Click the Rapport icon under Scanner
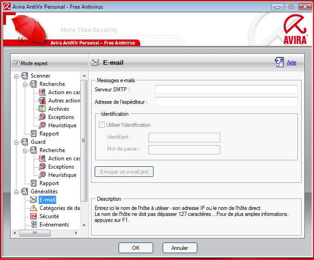314x260 pixels. 34,134
